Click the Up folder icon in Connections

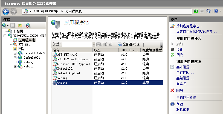tap(20, 25)
